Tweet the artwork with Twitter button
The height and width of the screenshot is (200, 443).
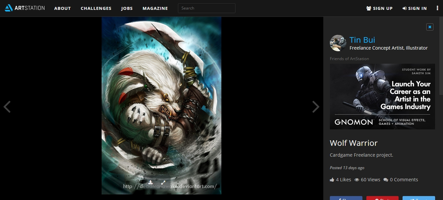[x=419, y=198]
